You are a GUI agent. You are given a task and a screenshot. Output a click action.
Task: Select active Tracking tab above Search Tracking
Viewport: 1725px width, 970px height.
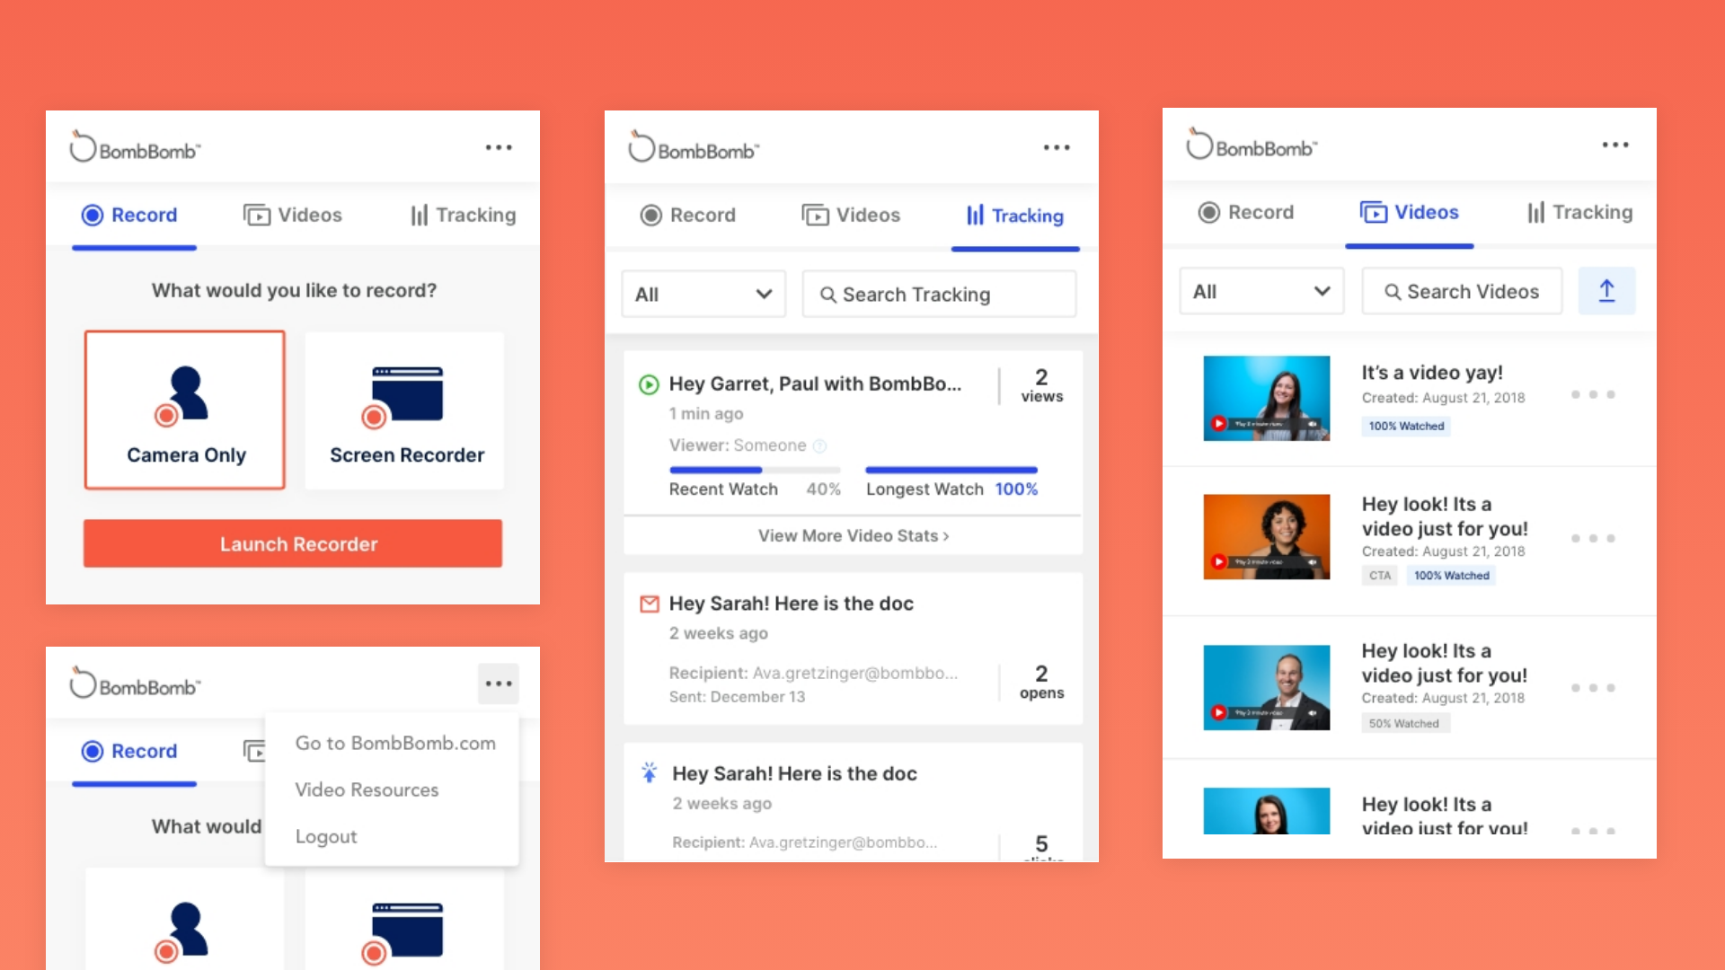pos(1015,216)
